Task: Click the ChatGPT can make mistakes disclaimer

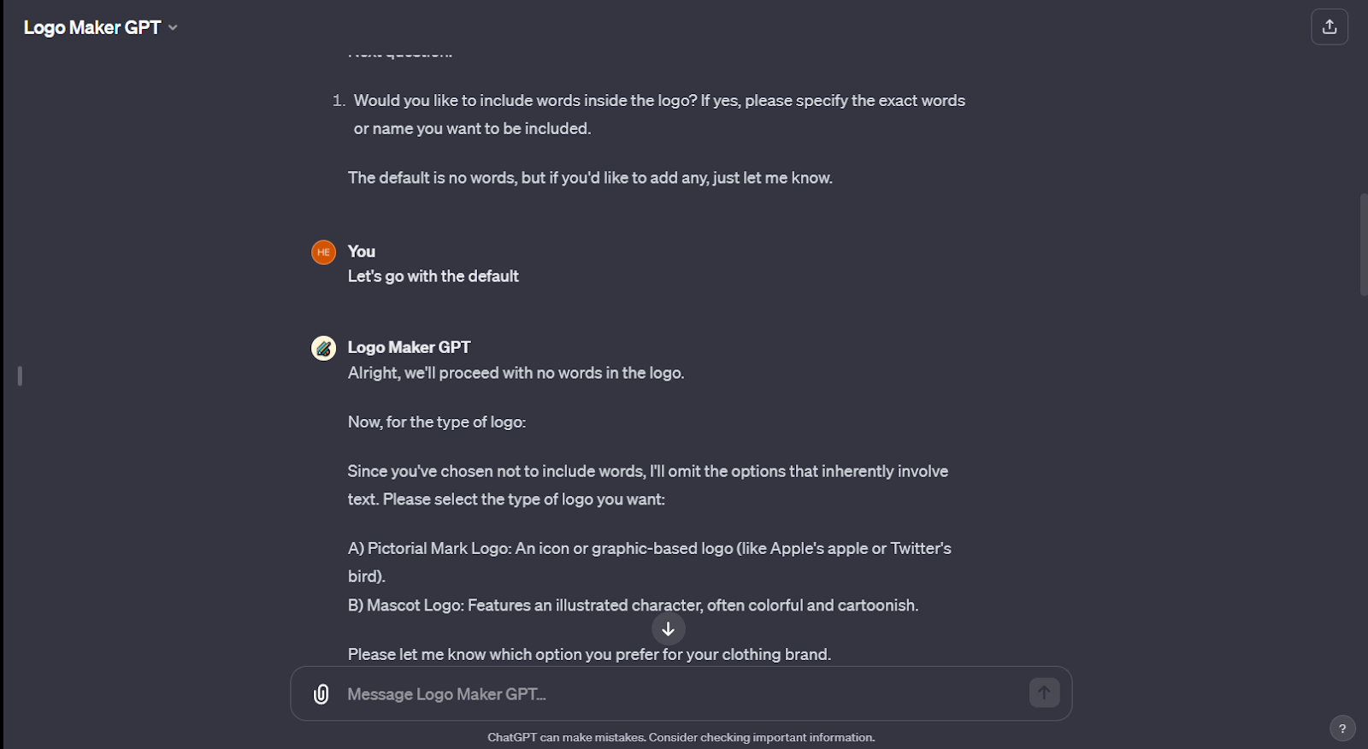Action: pyautogui.click(x=681, y=737)
